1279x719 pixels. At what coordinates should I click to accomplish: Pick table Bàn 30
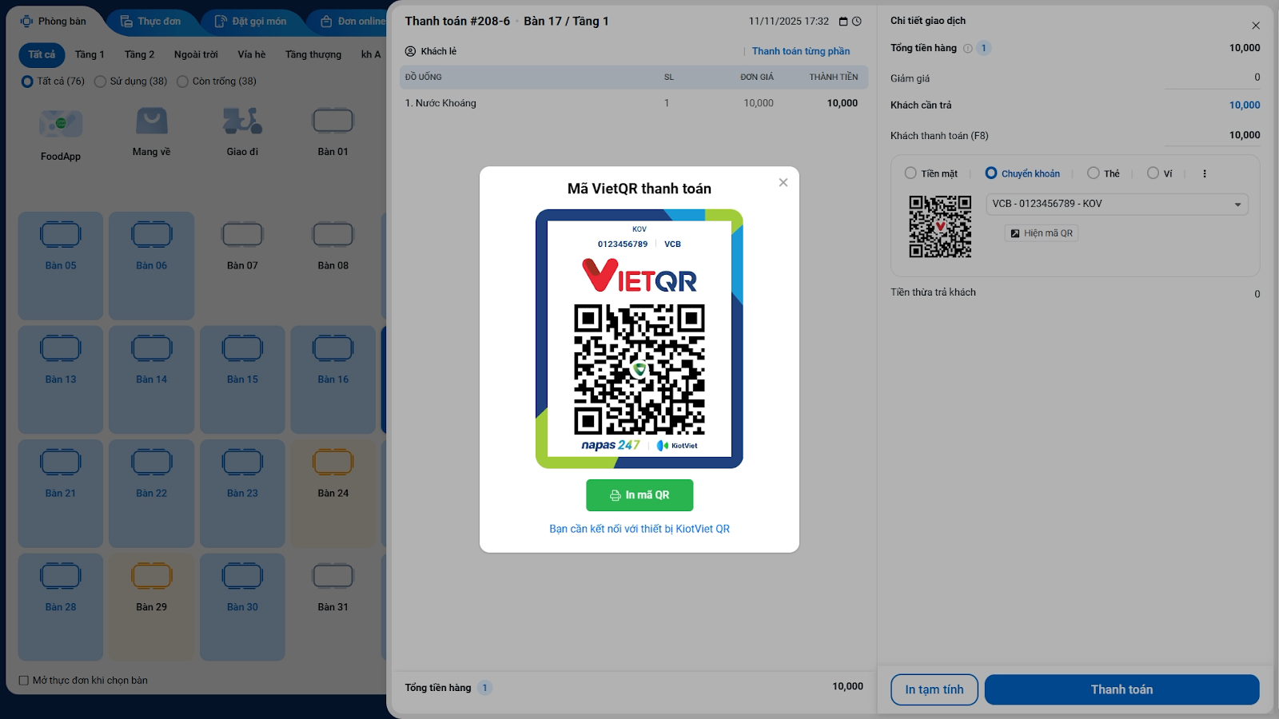242,607
